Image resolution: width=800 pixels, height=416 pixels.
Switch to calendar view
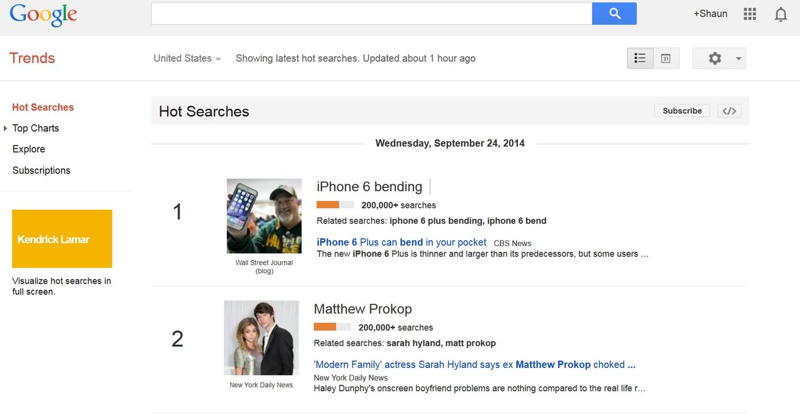(666, 58)
